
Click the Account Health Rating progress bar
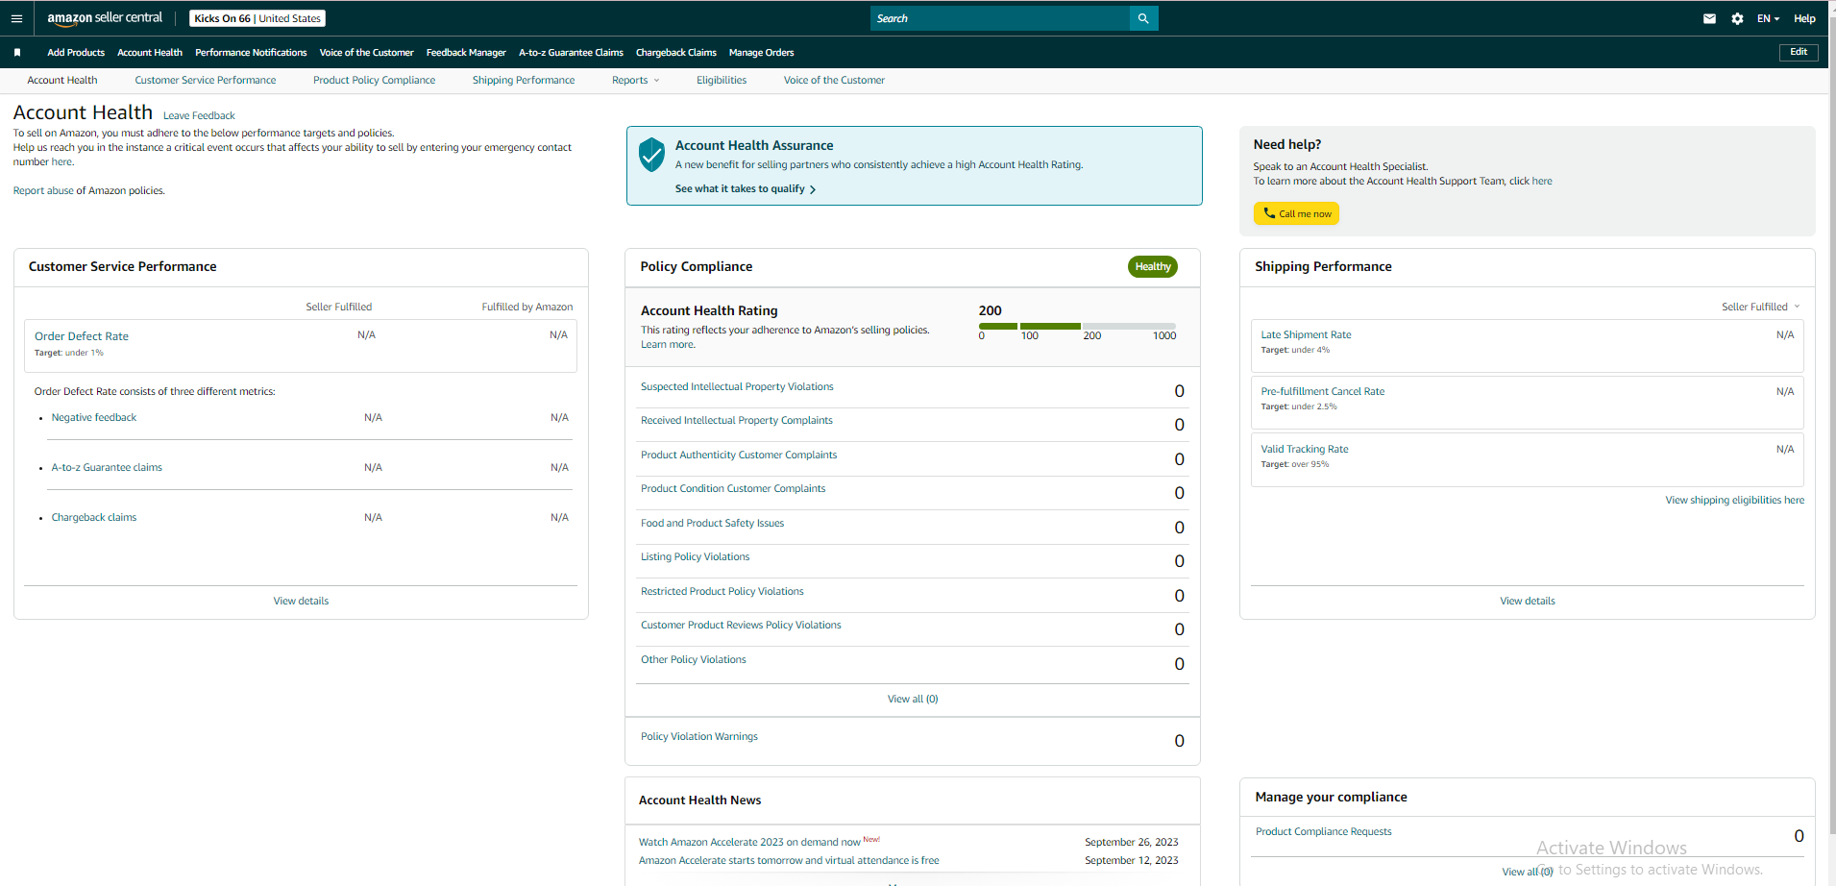pos(1077,327)
